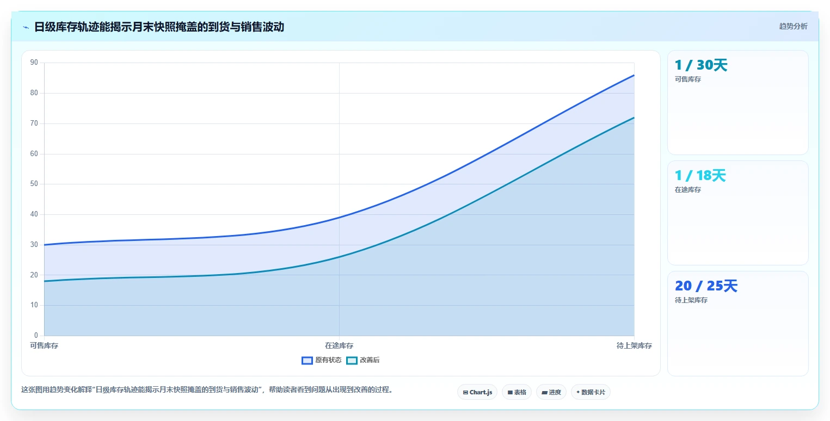Click the trend icon beside the title
This screenshot has width=830, height=421.
[x=26, y=27]
